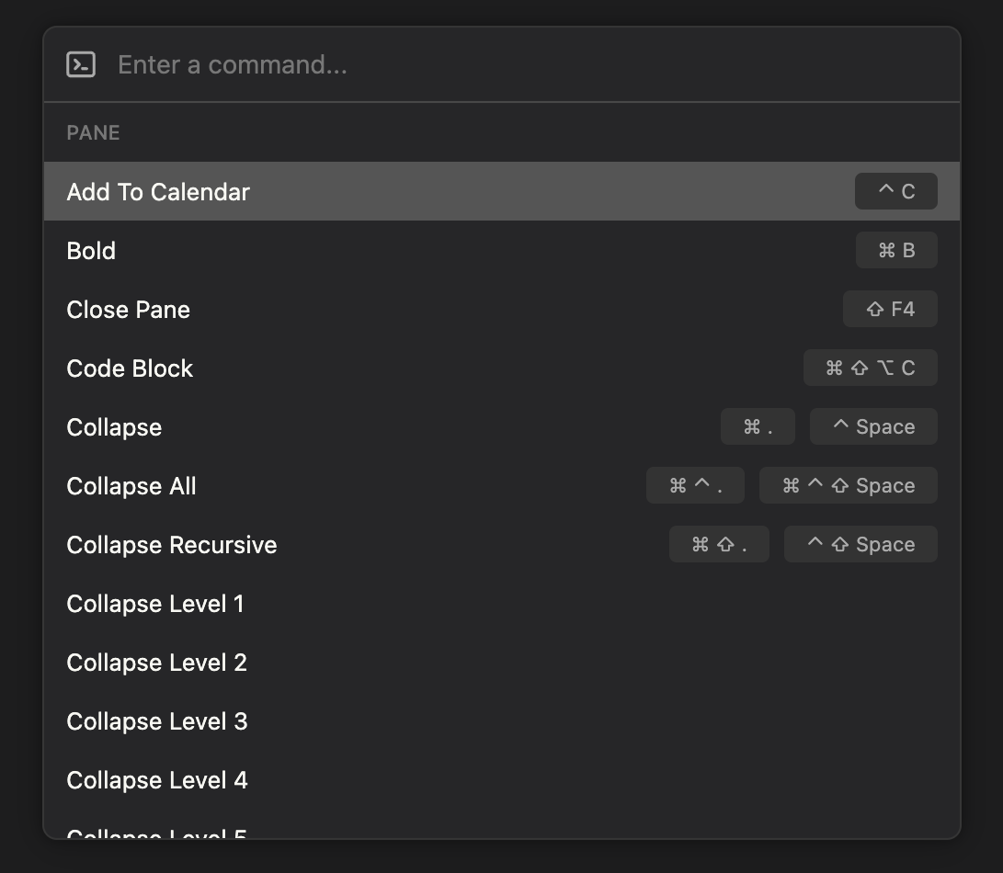
Task: Click the terminal command prompt icon
Action: click(x=81, y=64)
